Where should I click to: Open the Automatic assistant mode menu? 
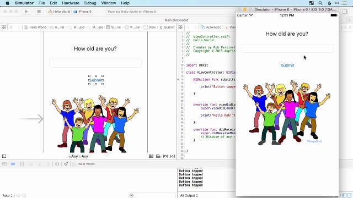pyautogui.click(x=211, y=27)
